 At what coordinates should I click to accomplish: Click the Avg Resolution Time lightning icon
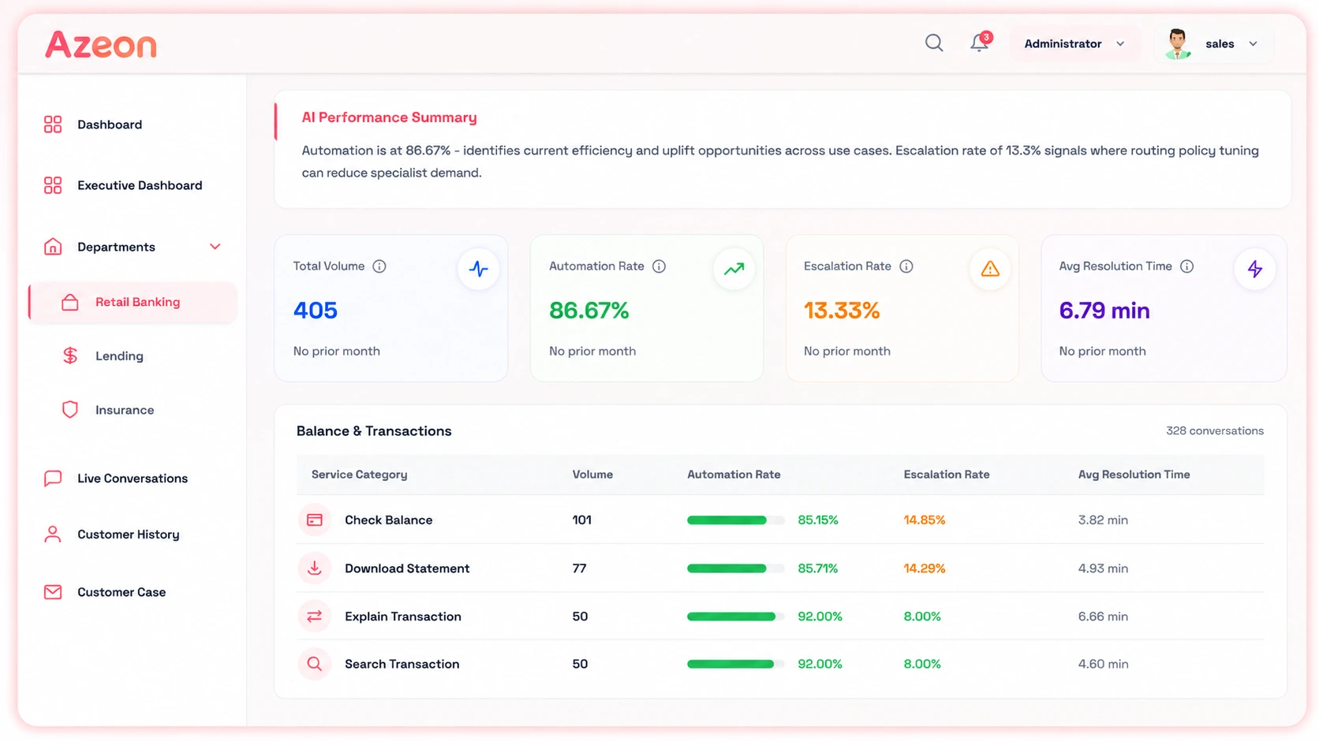pyautogui.click(x=1254, y=269)
